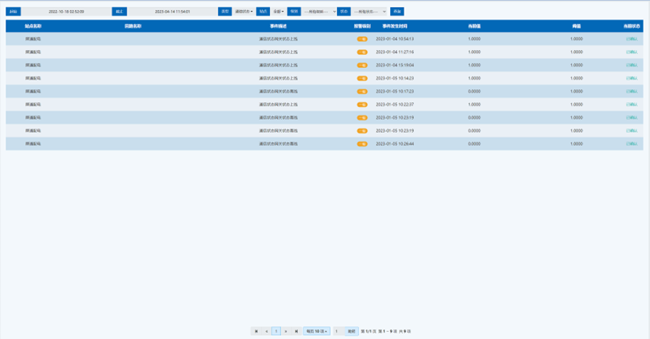
Task: Click the 事件发生时间 column header
Action: click(395, 26)
